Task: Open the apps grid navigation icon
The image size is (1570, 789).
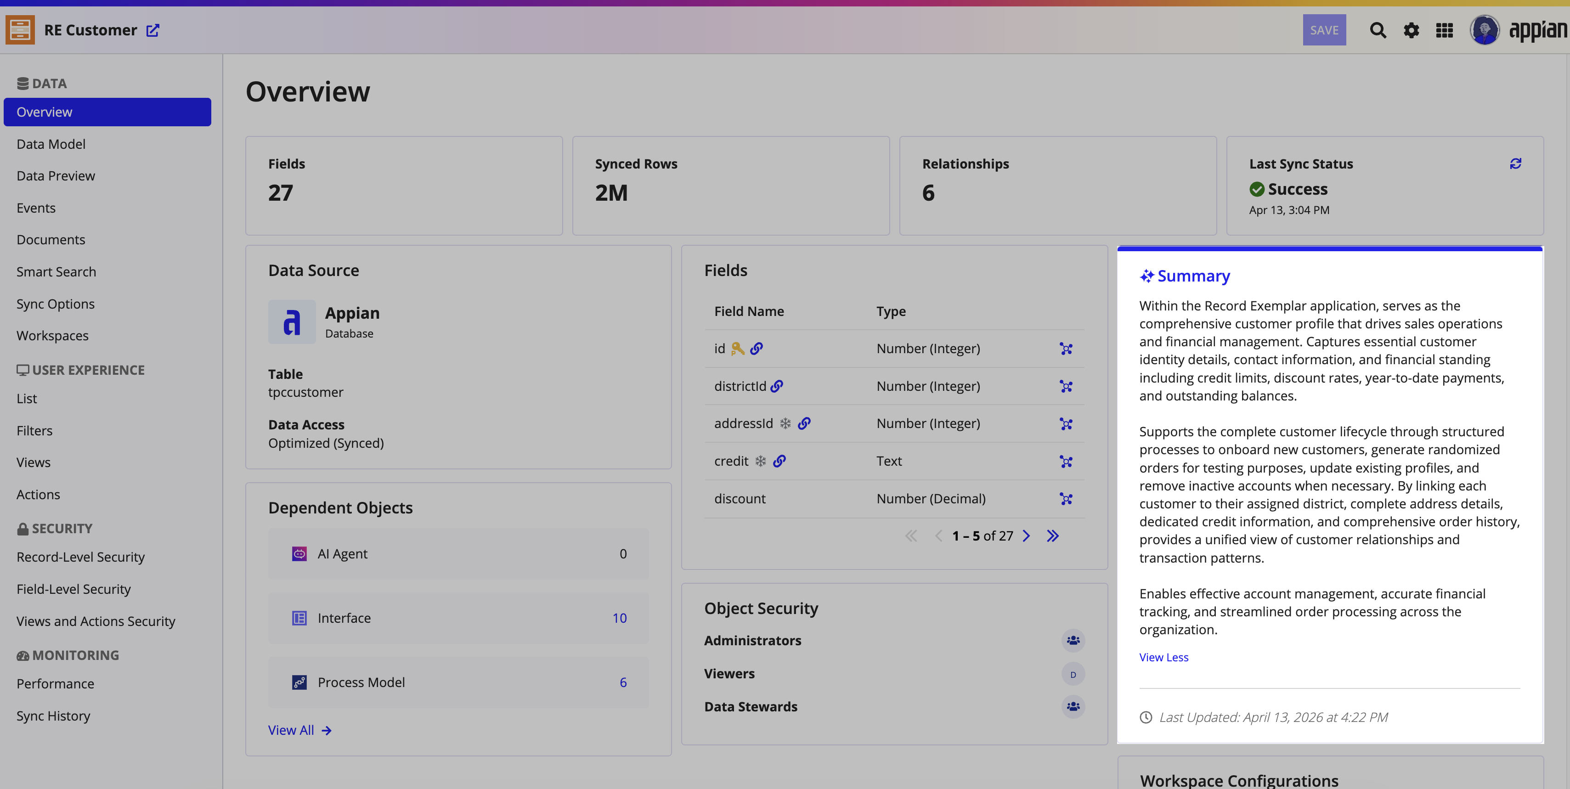Action: click(1445, 30)
